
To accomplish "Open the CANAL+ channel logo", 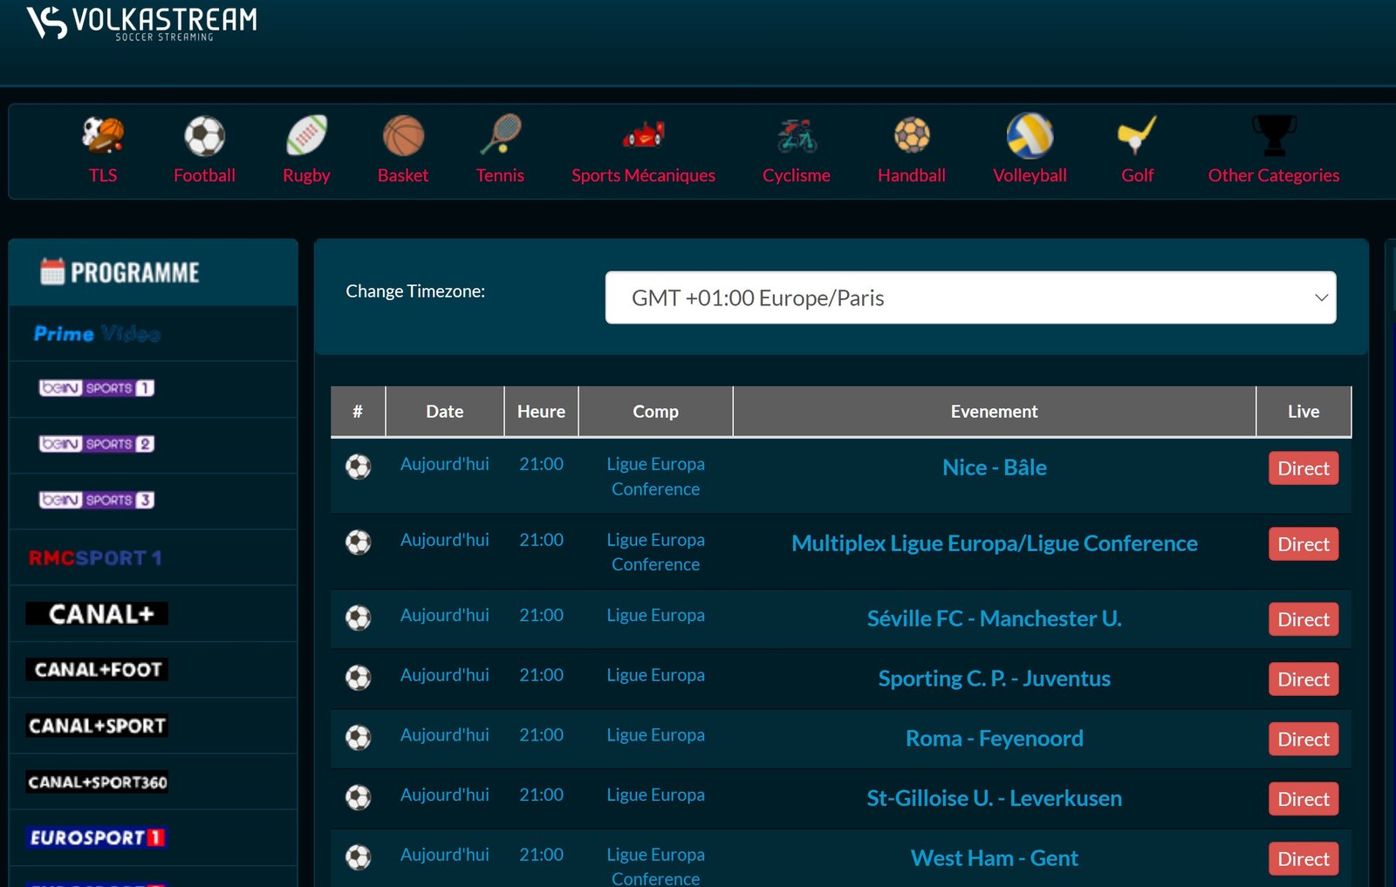I will [x=97, y=614].
